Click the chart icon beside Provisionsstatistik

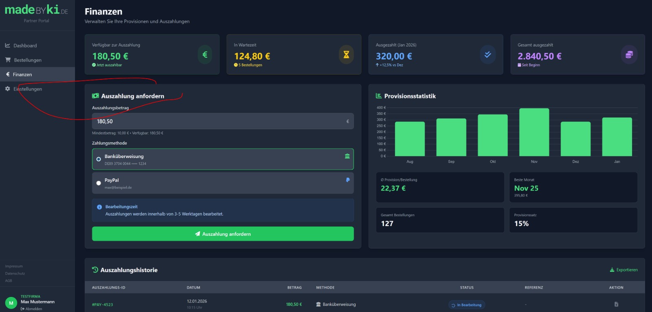click(x=379, y=96)
